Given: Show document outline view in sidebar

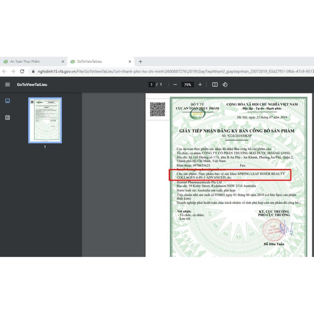Looking at the screenshot, I should [x=7, y=117].
